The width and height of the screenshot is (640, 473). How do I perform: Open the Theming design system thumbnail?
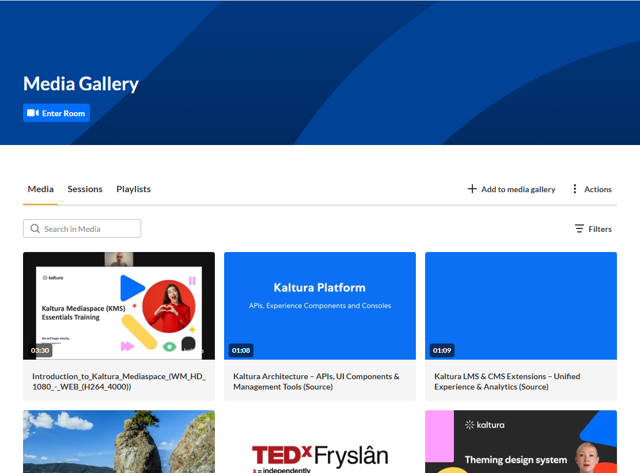pyautogui.click(x=521, y=441)
